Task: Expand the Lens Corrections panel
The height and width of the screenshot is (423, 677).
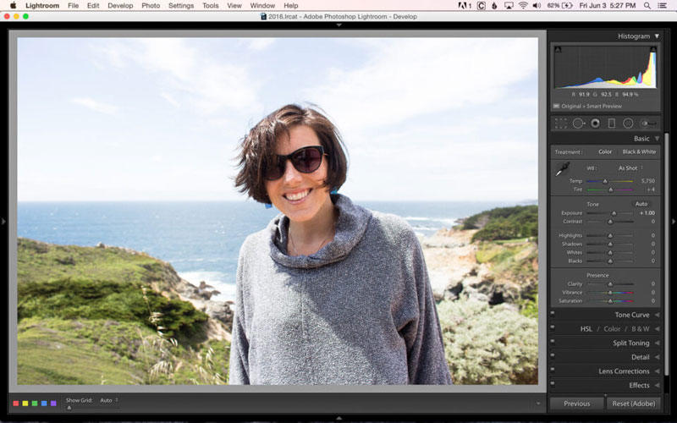Action: click(624, 371)
